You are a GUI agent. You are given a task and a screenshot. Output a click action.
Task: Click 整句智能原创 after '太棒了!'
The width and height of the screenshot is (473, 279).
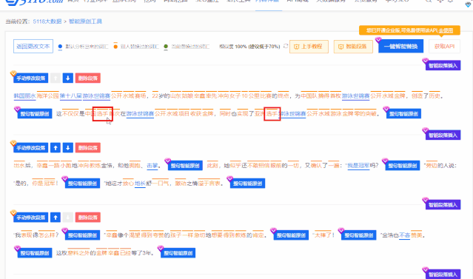click(359, 235)
